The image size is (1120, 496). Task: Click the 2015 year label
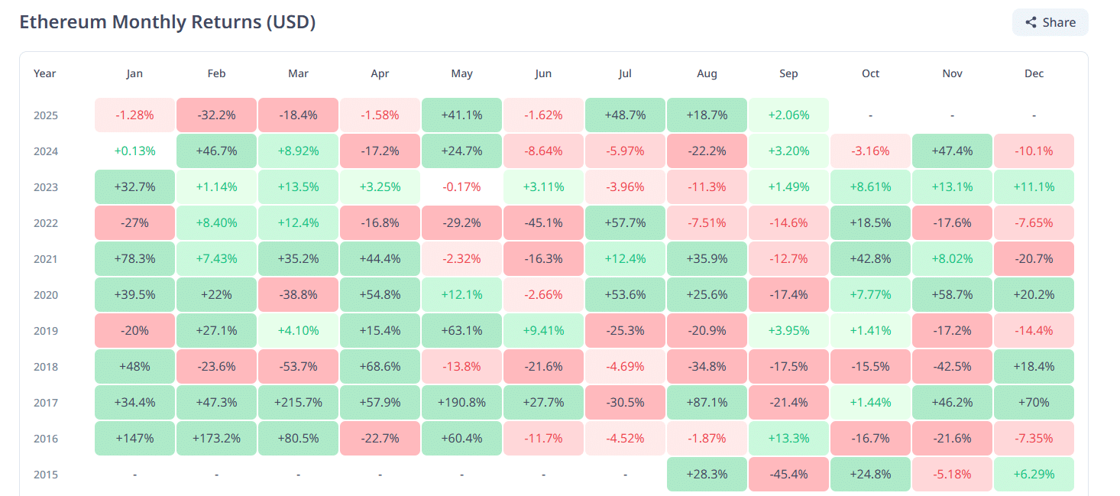(45, 475)
